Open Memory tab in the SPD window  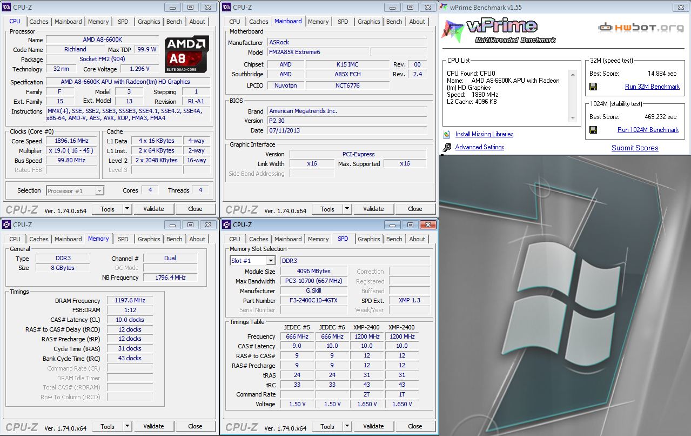(318, 239)
